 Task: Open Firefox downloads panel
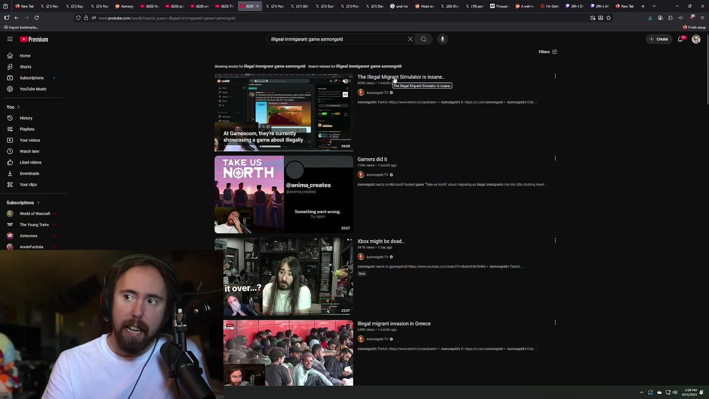click(x=650, y=18)
